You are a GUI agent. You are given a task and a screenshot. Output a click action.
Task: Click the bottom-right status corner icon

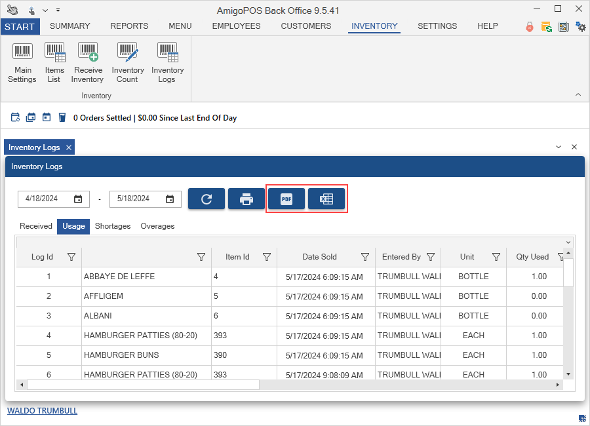pyautogui.click(x=582, y=418)
